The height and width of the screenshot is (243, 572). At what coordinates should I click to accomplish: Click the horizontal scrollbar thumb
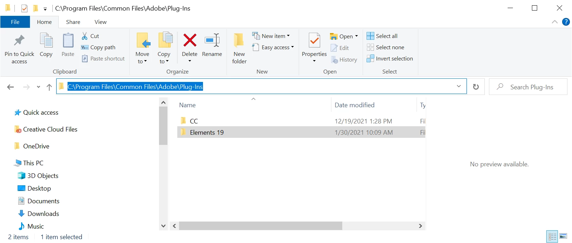pyautogui.click(x=261, y=226)
